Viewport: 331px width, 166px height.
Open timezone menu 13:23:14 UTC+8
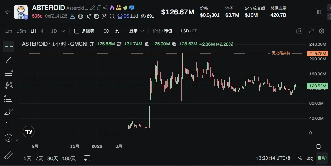pos(273,158)
